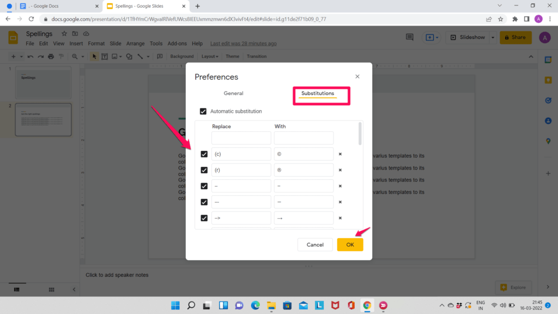
Task: Open Google Tasks from the side panel
Action: tap(549, 100)
